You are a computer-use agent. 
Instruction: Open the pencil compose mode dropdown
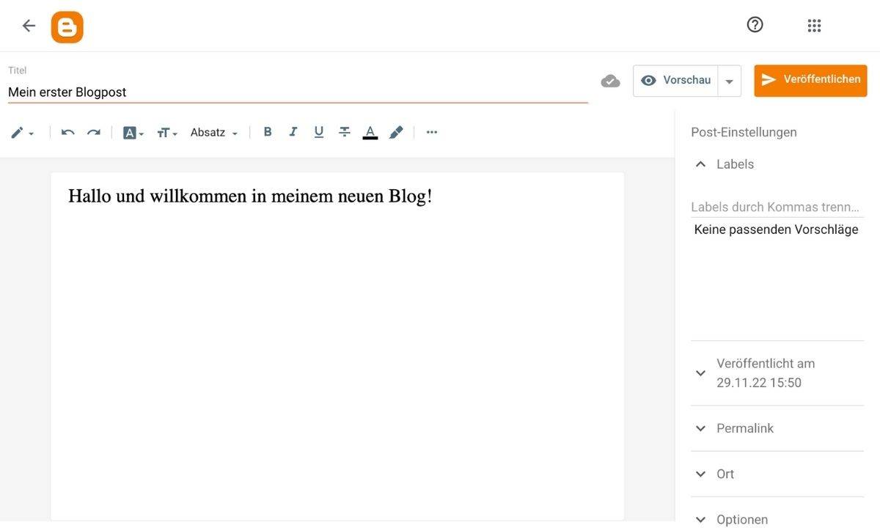(x=23, y=133)
